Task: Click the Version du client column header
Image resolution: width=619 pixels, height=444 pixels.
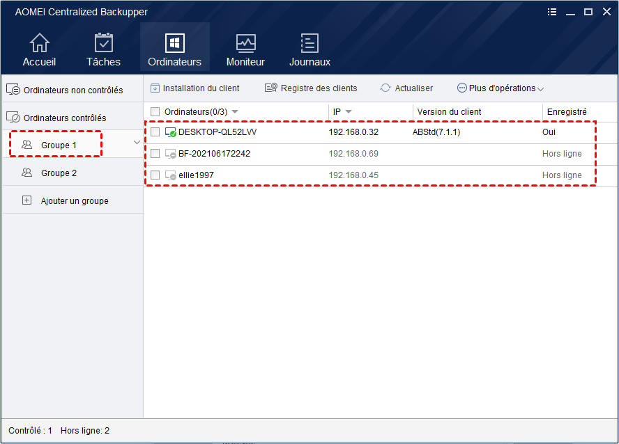Action: [449, 112]
